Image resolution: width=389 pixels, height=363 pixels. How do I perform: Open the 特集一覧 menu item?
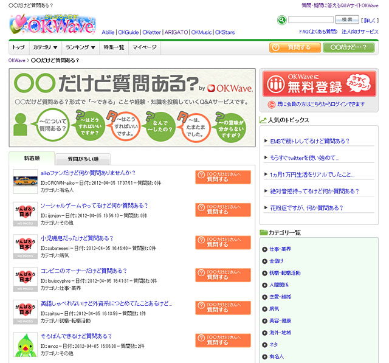114,47
